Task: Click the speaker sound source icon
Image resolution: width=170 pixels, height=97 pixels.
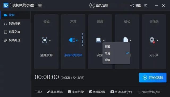Action: tap(72, 40)
